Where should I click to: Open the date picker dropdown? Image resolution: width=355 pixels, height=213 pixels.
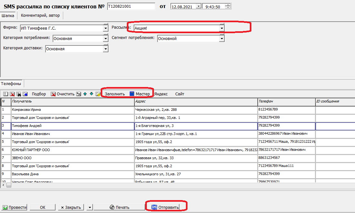[198, 6]
